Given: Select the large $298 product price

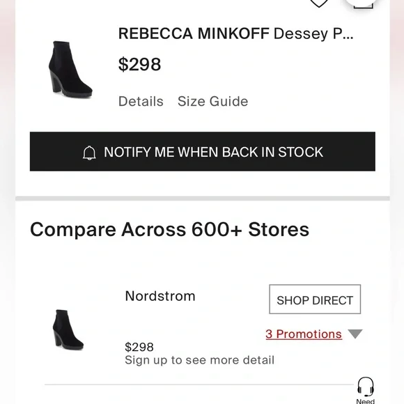Looking at the screenshot, I should 139,64.
